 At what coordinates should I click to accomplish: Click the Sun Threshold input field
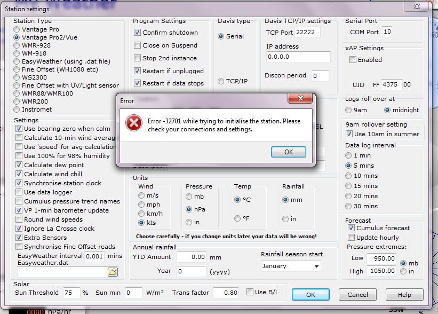click(x=70, y=293)
